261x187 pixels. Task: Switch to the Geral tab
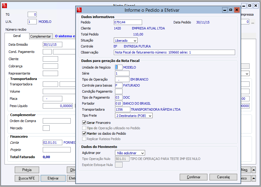pyautogui.click(x=17, y=36)
